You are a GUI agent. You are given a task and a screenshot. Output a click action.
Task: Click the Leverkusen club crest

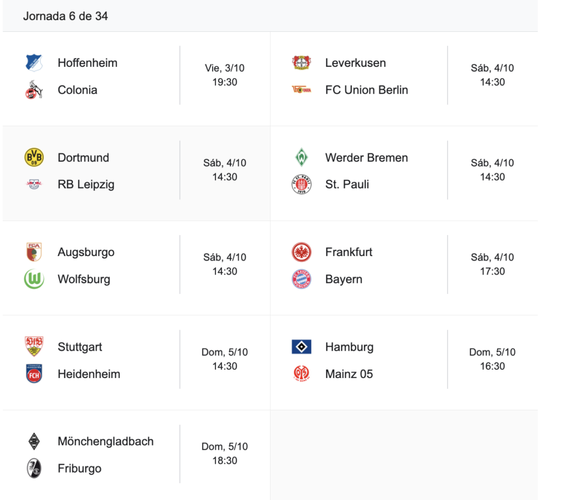(302, 63)
